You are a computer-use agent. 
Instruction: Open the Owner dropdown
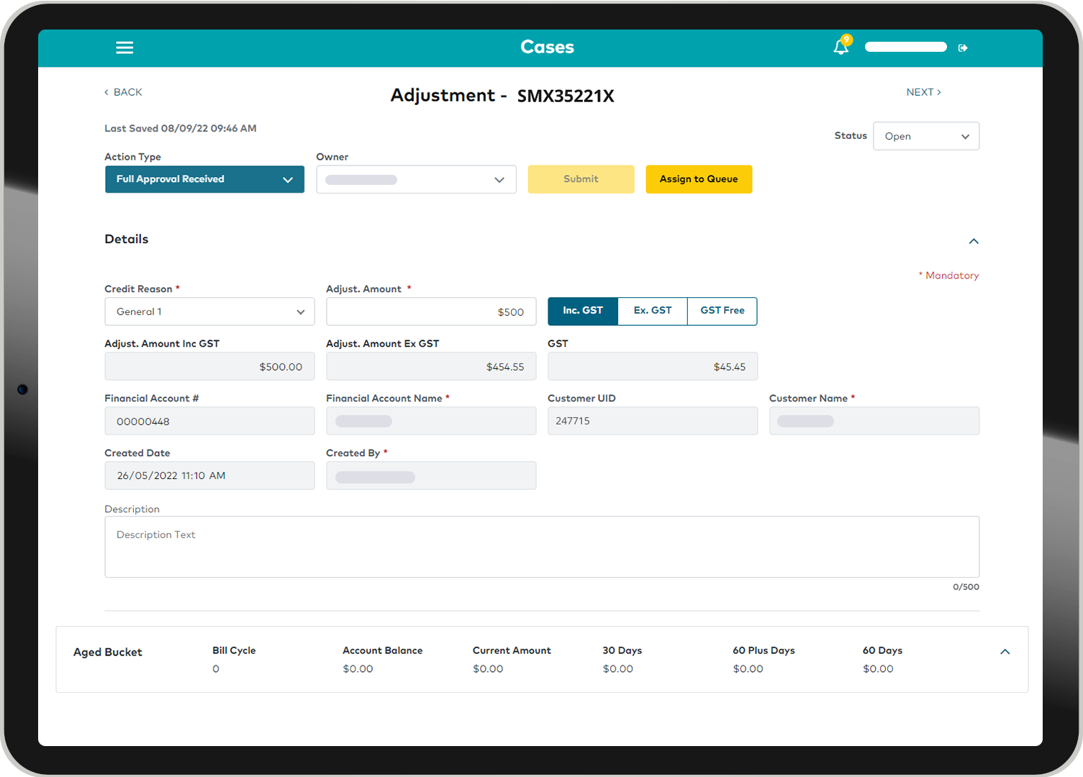coord(416,179)
